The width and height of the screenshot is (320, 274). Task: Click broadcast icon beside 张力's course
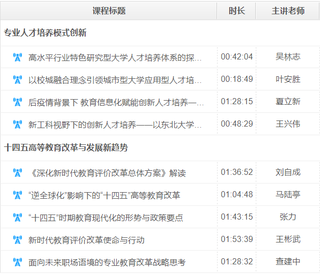click(x=17, y=218)
